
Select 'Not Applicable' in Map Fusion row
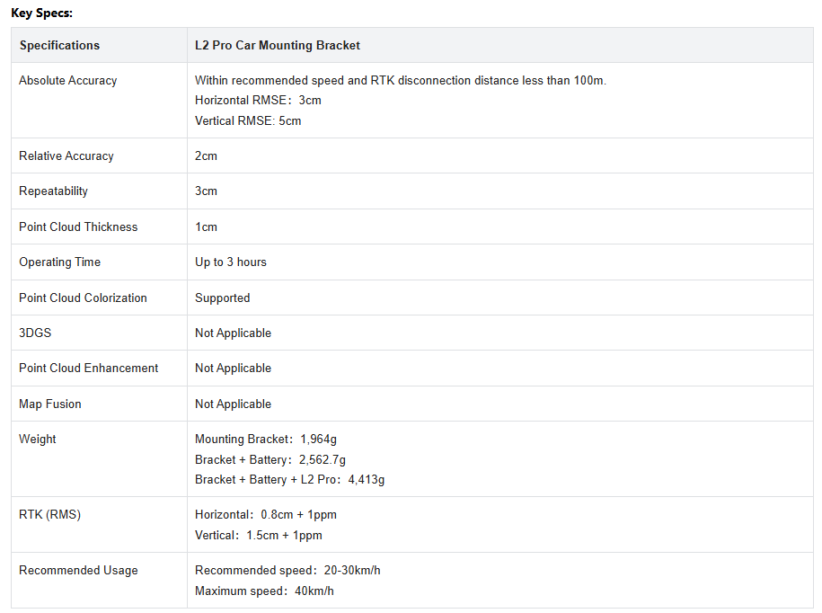click(x=234, y=404)
